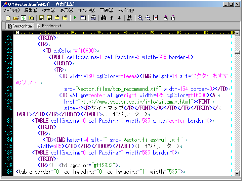The image size is (242, 181).
Task: Find next with the down arrow icon
Action: coord(119,18)
